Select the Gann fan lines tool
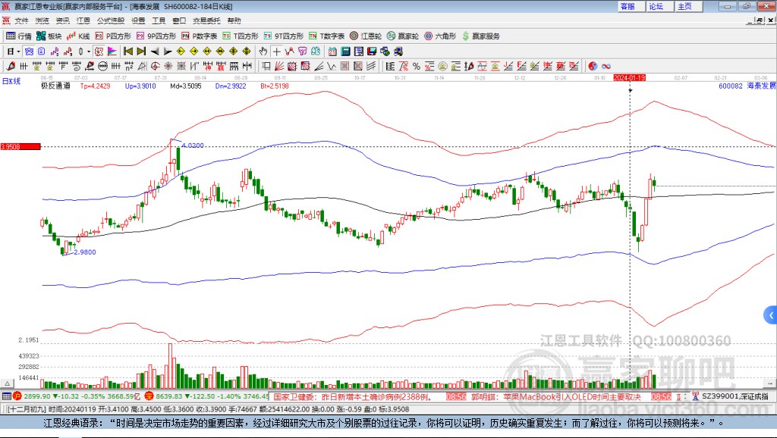Image resolution: width=777 pixels, height=438 pixels. coord(279,67)
